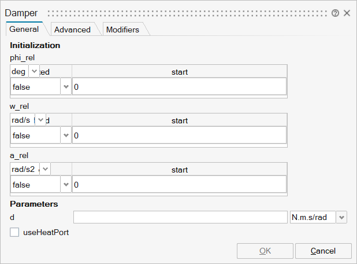
Task: Click the w_rel start value field
Action: point(179,135)
